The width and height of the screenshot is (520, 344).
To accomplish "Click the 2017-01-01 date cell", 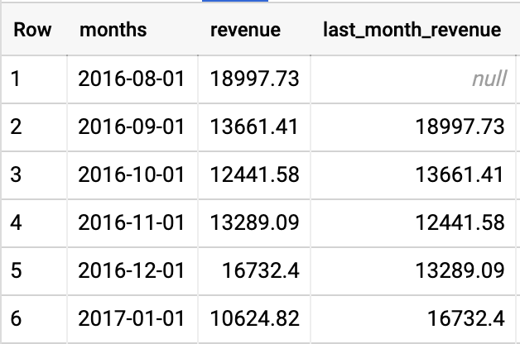I will tap(132, 318).
